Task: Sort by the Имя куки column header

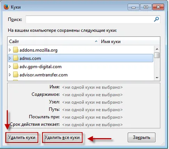Action: 130,42
